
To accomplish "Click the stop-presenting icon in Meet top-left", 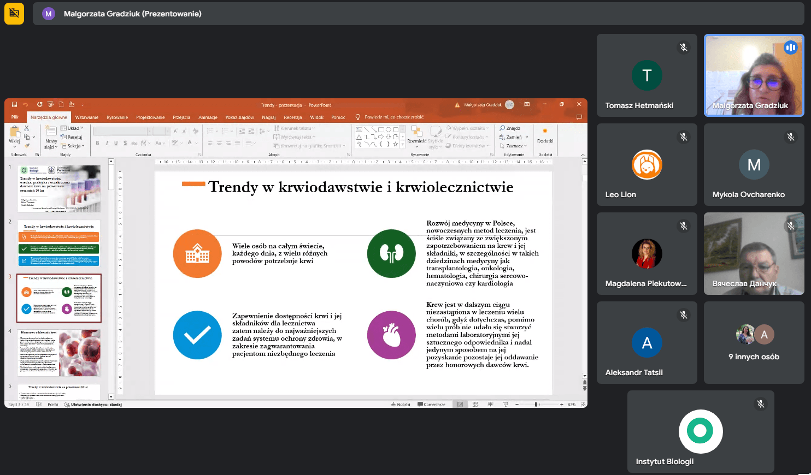I will [x=14, y=14].
